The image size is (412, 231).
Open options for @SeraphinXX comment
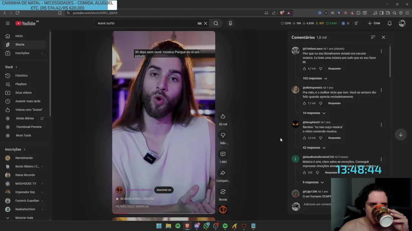click(381, 125)
